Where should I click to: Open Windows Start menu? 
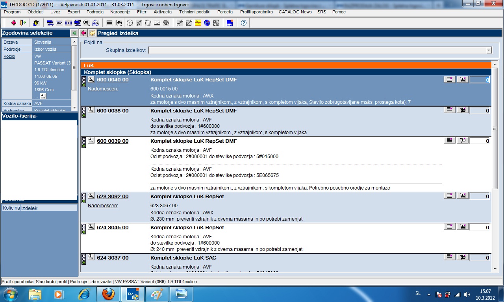[10, 294]
